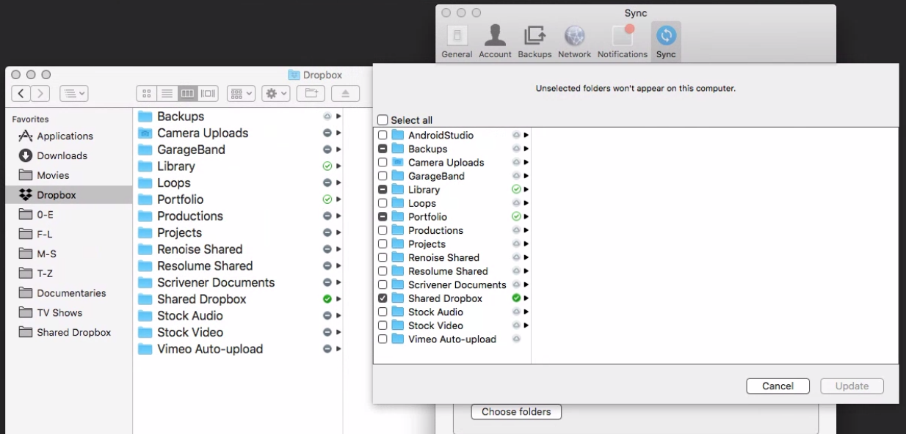
Task: Expand Backups folder arrow in sync list
Action: tap(526, 149)
